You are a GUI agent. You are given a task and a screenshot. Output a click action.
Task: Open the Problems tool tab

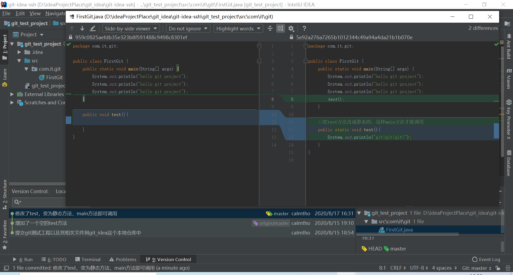123,259
